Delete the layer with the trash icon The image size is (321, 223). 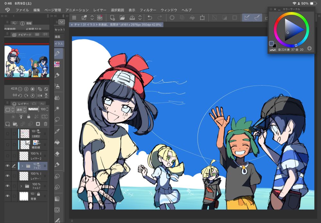pyautogui.click(x=46, y=124)
